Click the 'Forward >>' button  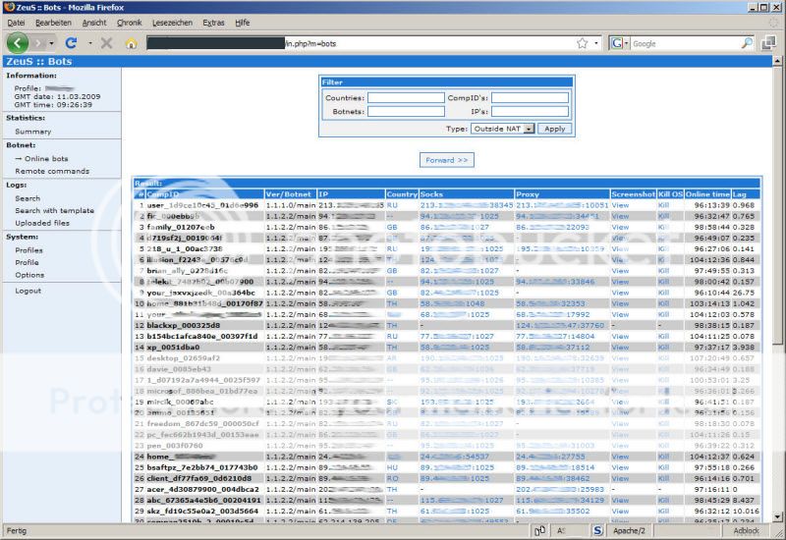tap(447, 159)
